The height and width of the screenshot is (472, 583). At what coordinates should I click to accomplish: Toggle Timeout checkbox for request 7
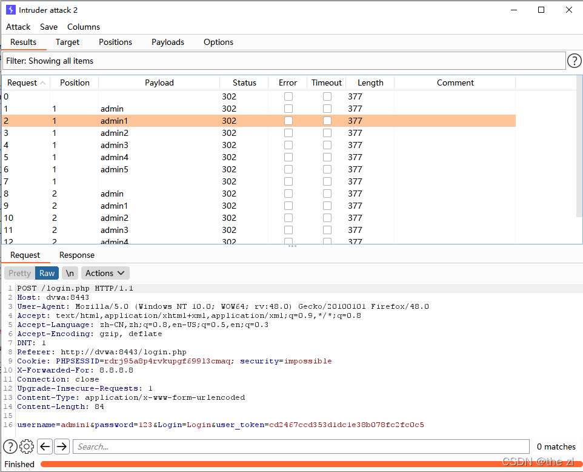tap(327, 181)
